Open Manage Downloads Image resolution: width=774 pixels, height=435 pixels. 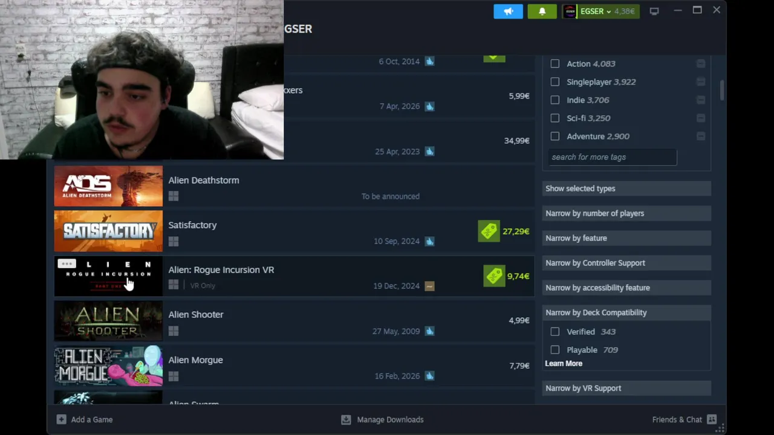(382, 419)
